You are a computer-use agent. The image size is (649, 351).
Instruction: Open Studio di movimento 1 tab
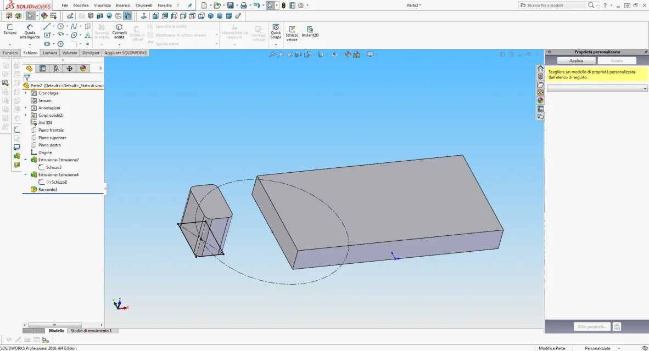tap(91, 331)
